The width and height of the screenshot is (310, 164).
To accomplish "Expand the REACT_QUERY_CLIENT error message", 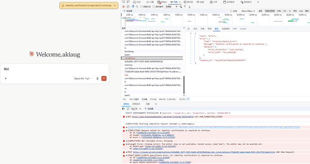I will tap(127, 155).
